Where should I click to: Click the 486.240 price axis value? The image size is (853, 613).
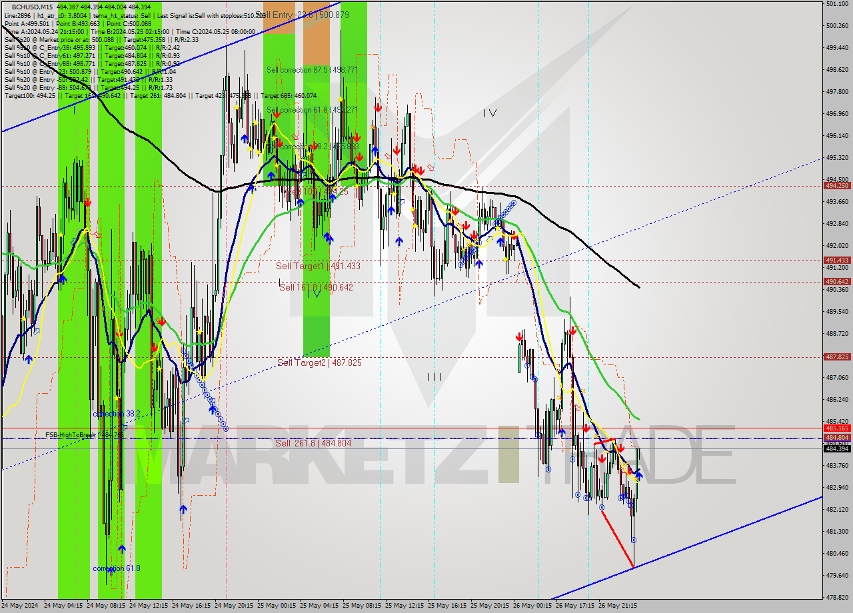pos(837,400)
